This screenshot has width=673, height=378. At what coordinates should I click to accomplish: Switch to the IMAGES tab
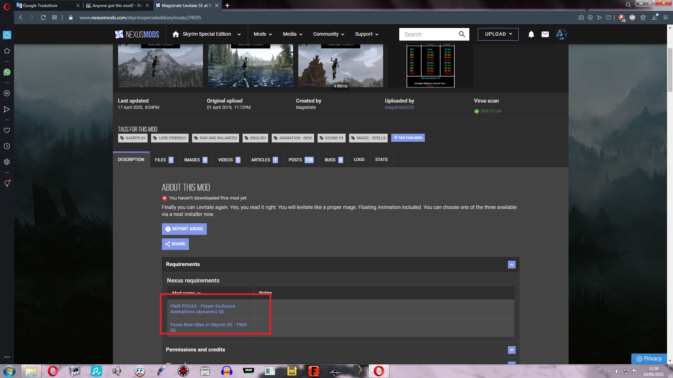pos(196,160)
